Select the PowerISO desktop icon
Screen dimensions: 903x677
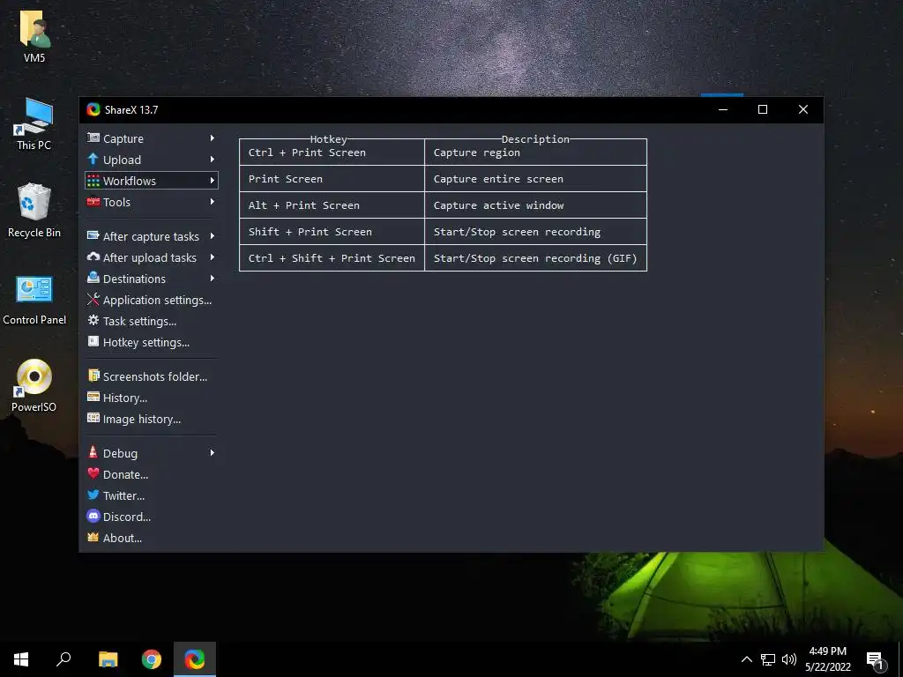tap(34, 386)
